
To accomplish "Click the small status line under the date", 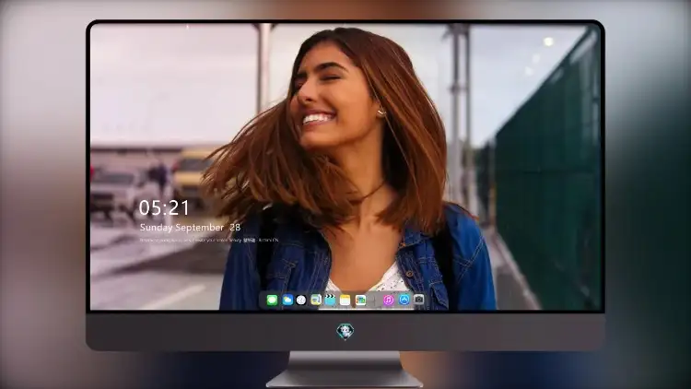I will pos(209,241).
